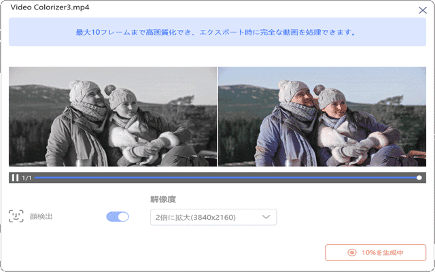Toggle the 顔検出 face detection switch

(x=118, y=216)
